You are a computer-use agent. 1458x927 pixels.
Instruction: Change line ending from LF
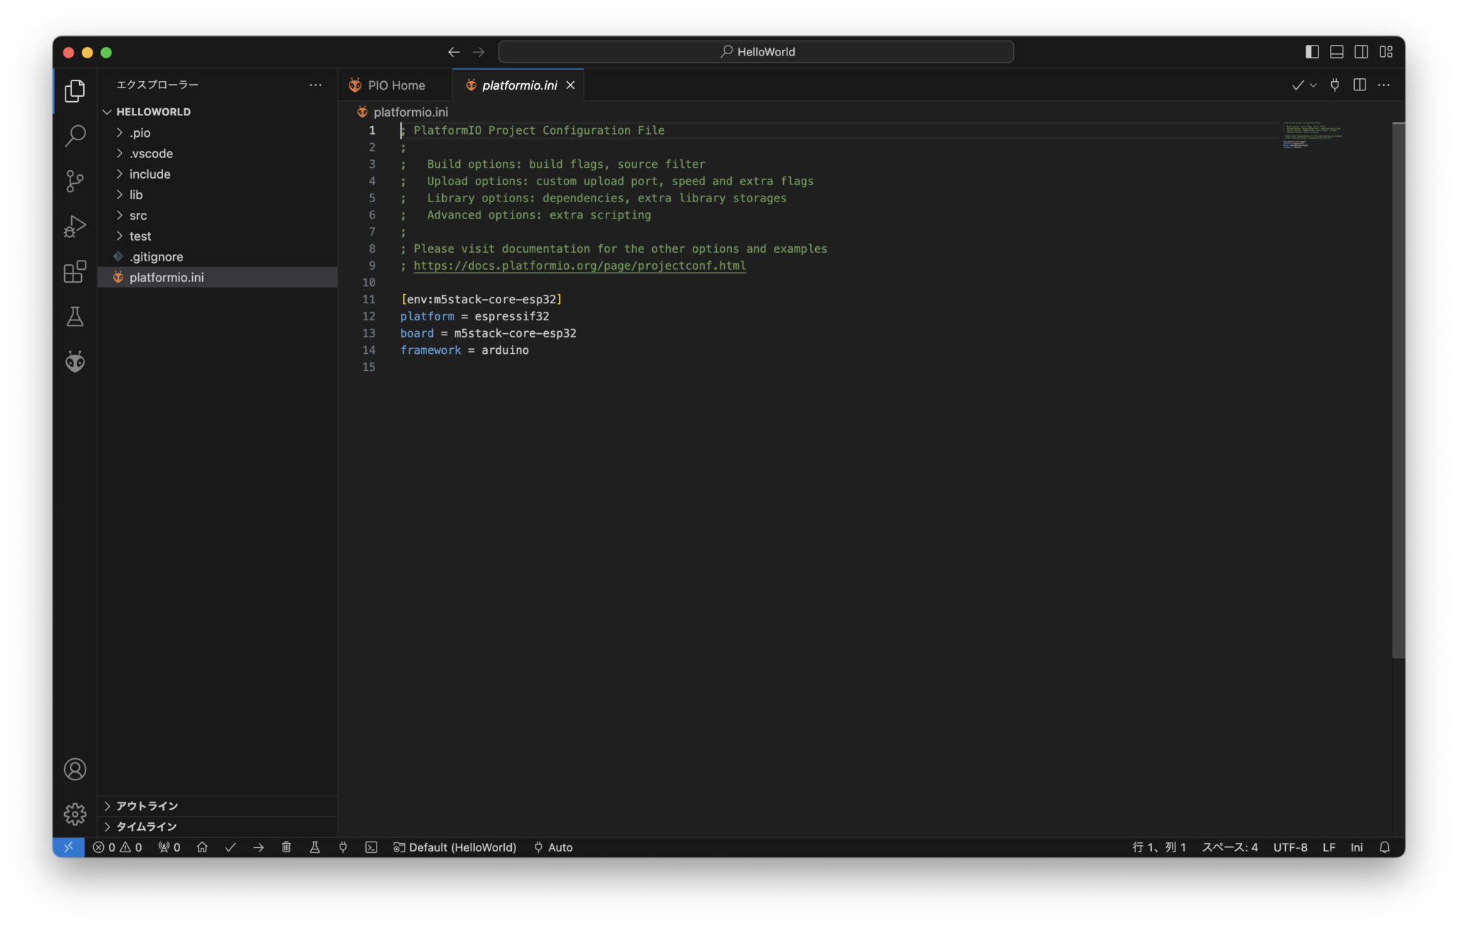pyautogui.click(x=1328, y=847)
